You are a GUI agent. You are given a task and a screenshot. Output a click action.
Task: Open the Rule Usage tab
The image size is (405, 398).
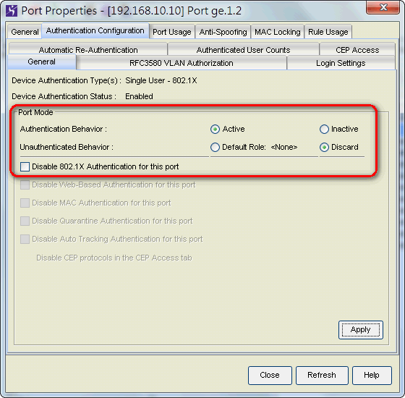pyautogui.click(x=328, y=32)
